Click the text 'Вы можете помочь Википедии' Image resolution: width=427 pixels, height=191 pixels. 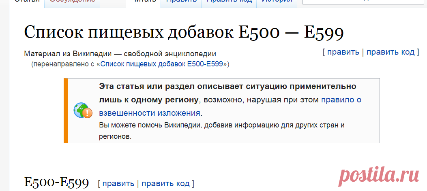coord(150,125)
